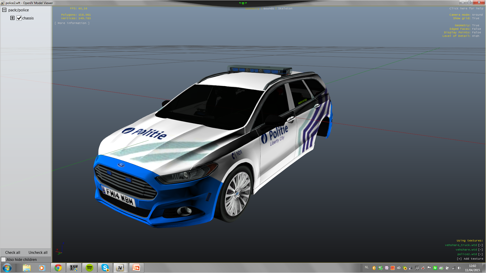Image resolution: width=486 pixels, height=273 pixels.
Task: Open Click here for help
Action: (x=466, y=8)
